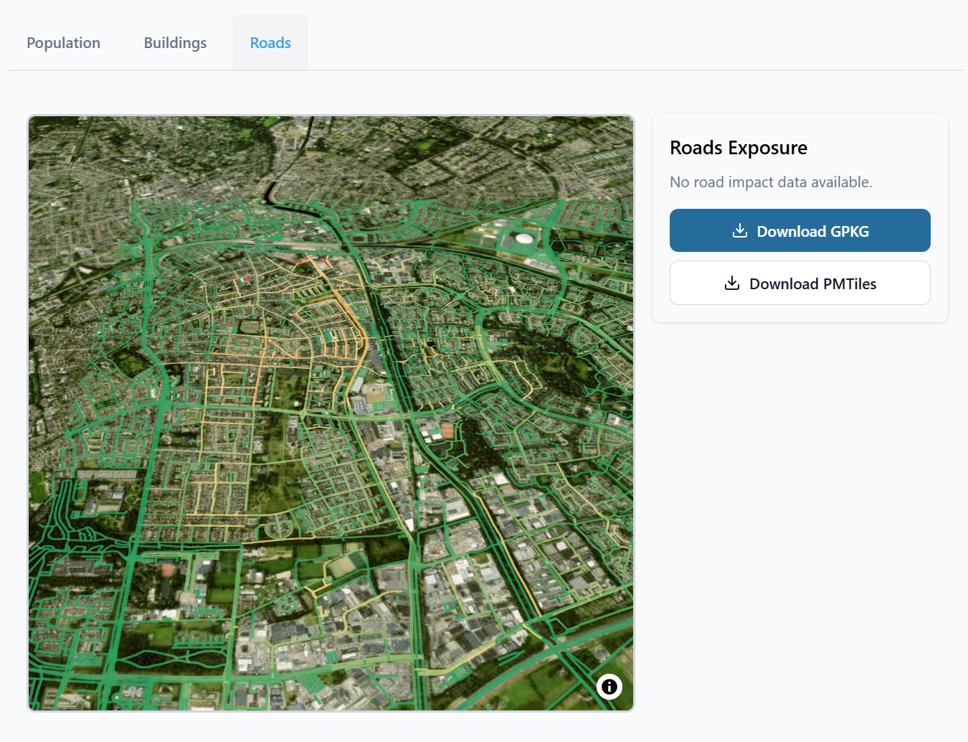Click the download arrow icon beside GPKG
This screenshot has width=968, height=742.
(739, 230)
